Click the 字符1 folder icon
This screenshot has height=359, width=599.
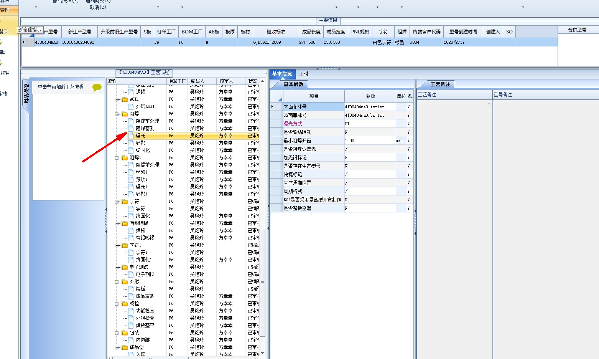pyautogui.click(x=125, y=245)
